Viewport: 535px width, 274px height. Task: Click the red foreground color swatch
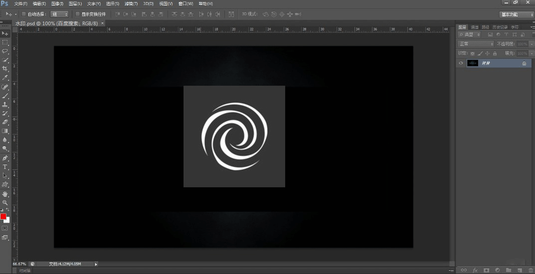3,216
